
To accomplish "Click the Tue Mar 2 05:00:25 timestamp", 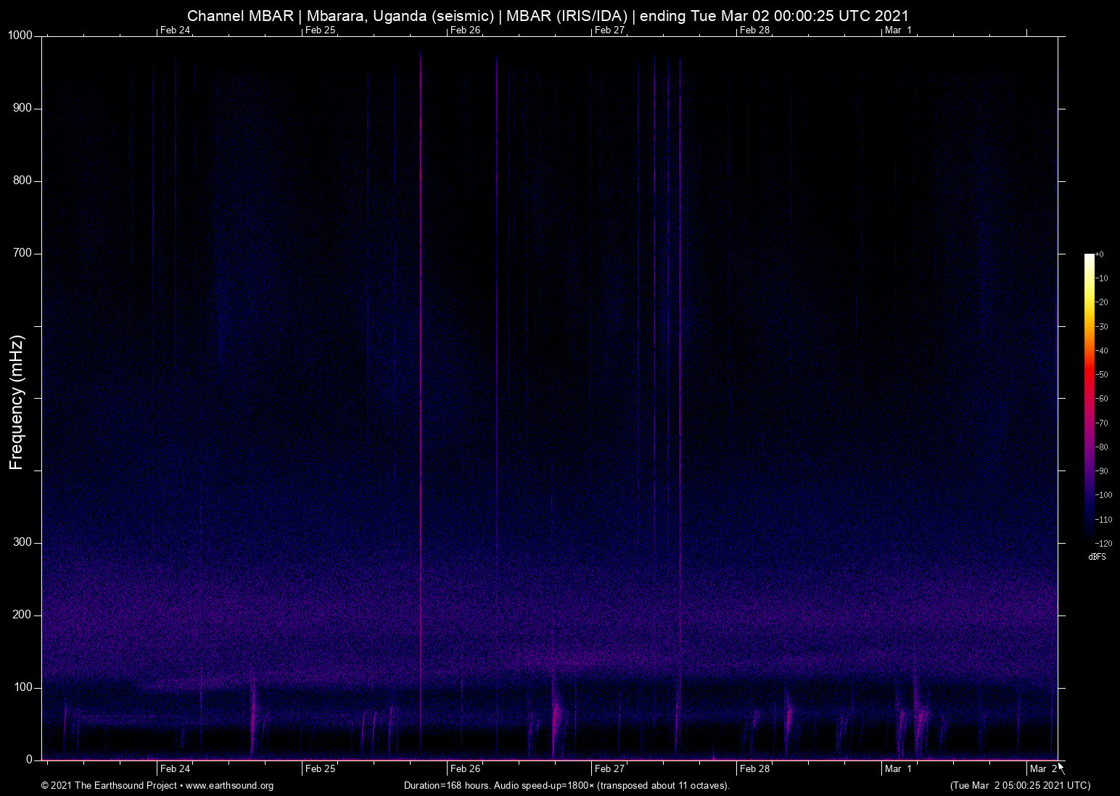I will [x=1020, y=786].
